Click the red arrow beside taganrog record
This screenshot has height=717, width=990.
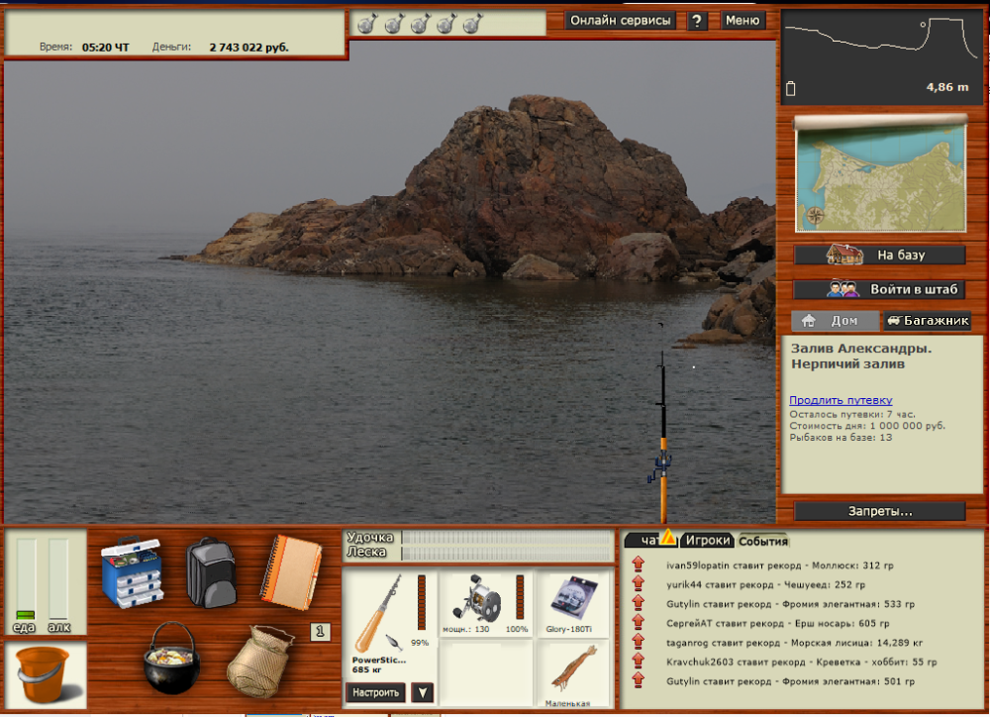click(x=639, y=641)
